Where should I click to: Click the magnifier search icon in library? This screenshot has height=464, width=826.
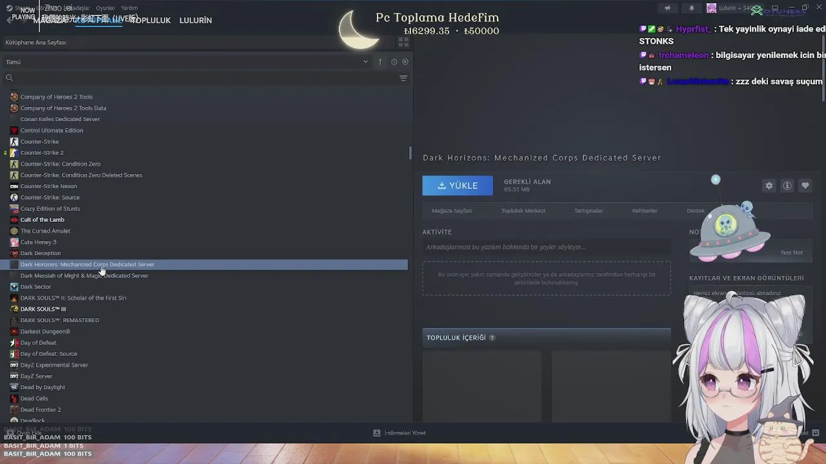(x=9, y=78)
